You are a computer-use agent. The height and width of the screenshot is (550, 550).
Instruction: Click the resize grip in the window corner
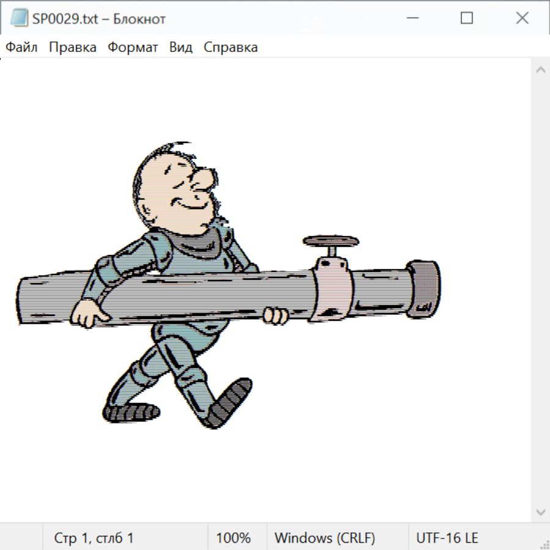[x=544, y=544]
